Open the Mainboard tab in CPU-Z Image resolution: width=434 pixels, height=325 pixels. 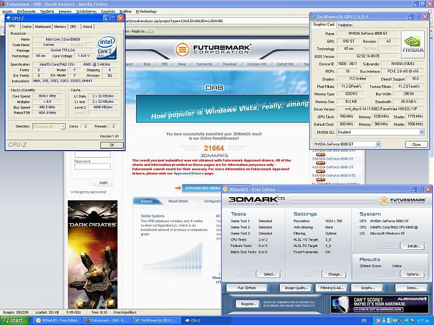click(43, 27)
